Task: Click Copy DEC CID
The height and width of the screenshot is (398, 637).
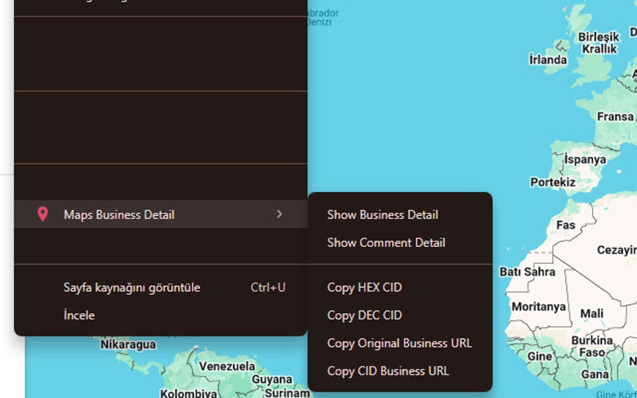Action: coord(364,315)
